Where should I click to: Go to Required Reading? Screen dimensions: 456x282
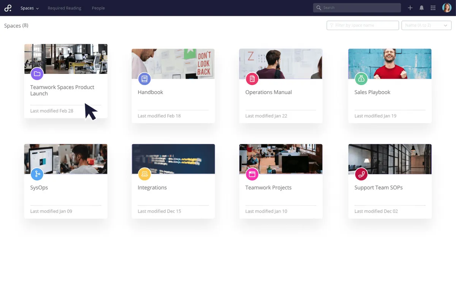pyautogui.click(x=65, y=8)
